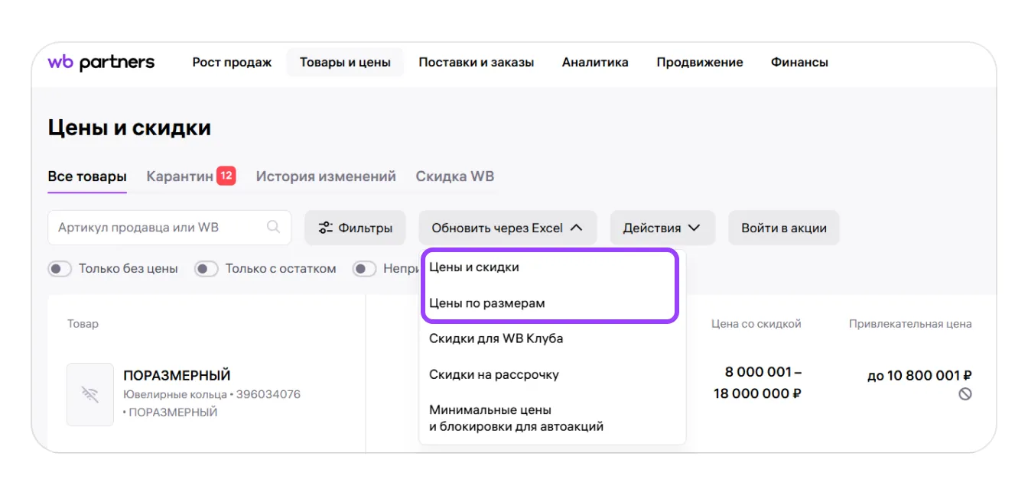Toggle Только без цены switch
This screenshot has height=495, width=1028.
[x=59, y=269]
